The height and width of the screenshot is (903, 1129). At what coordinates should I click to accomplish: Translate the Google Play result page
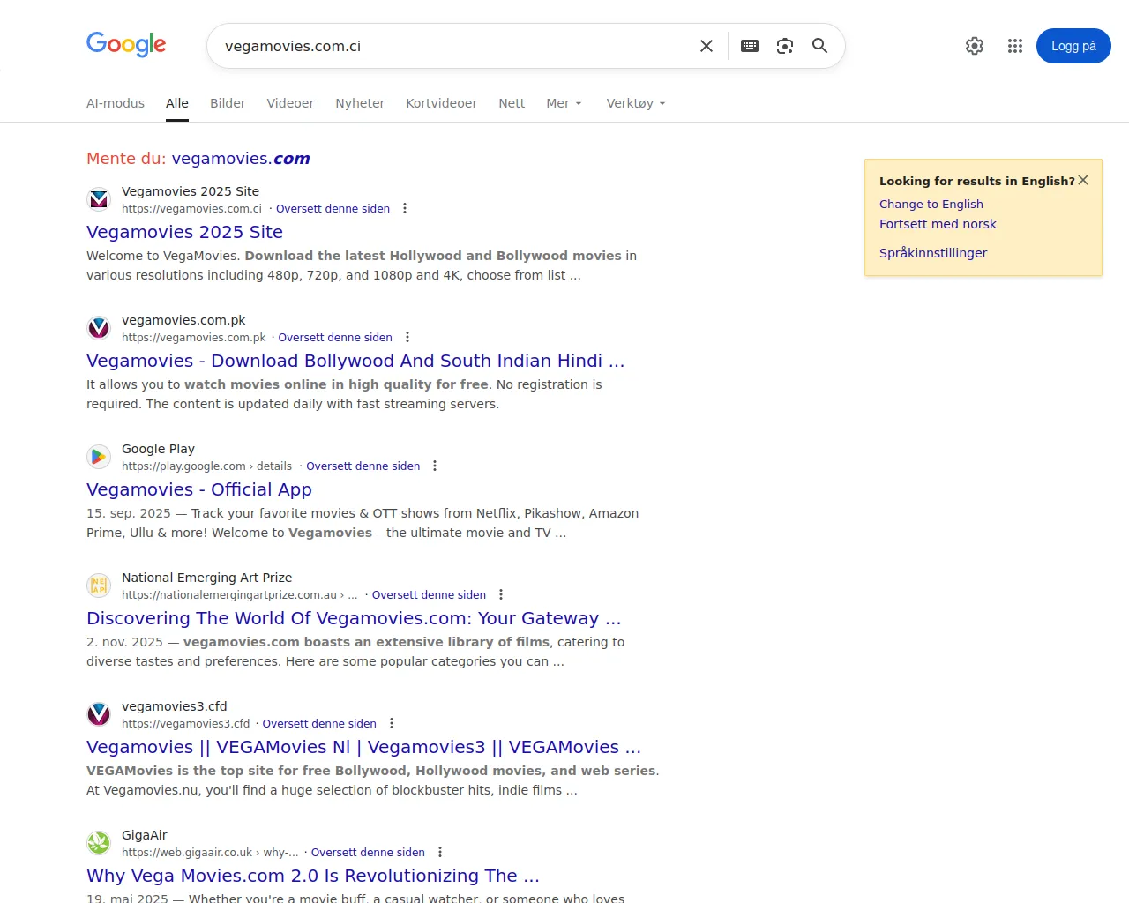(x=363, y=466)
